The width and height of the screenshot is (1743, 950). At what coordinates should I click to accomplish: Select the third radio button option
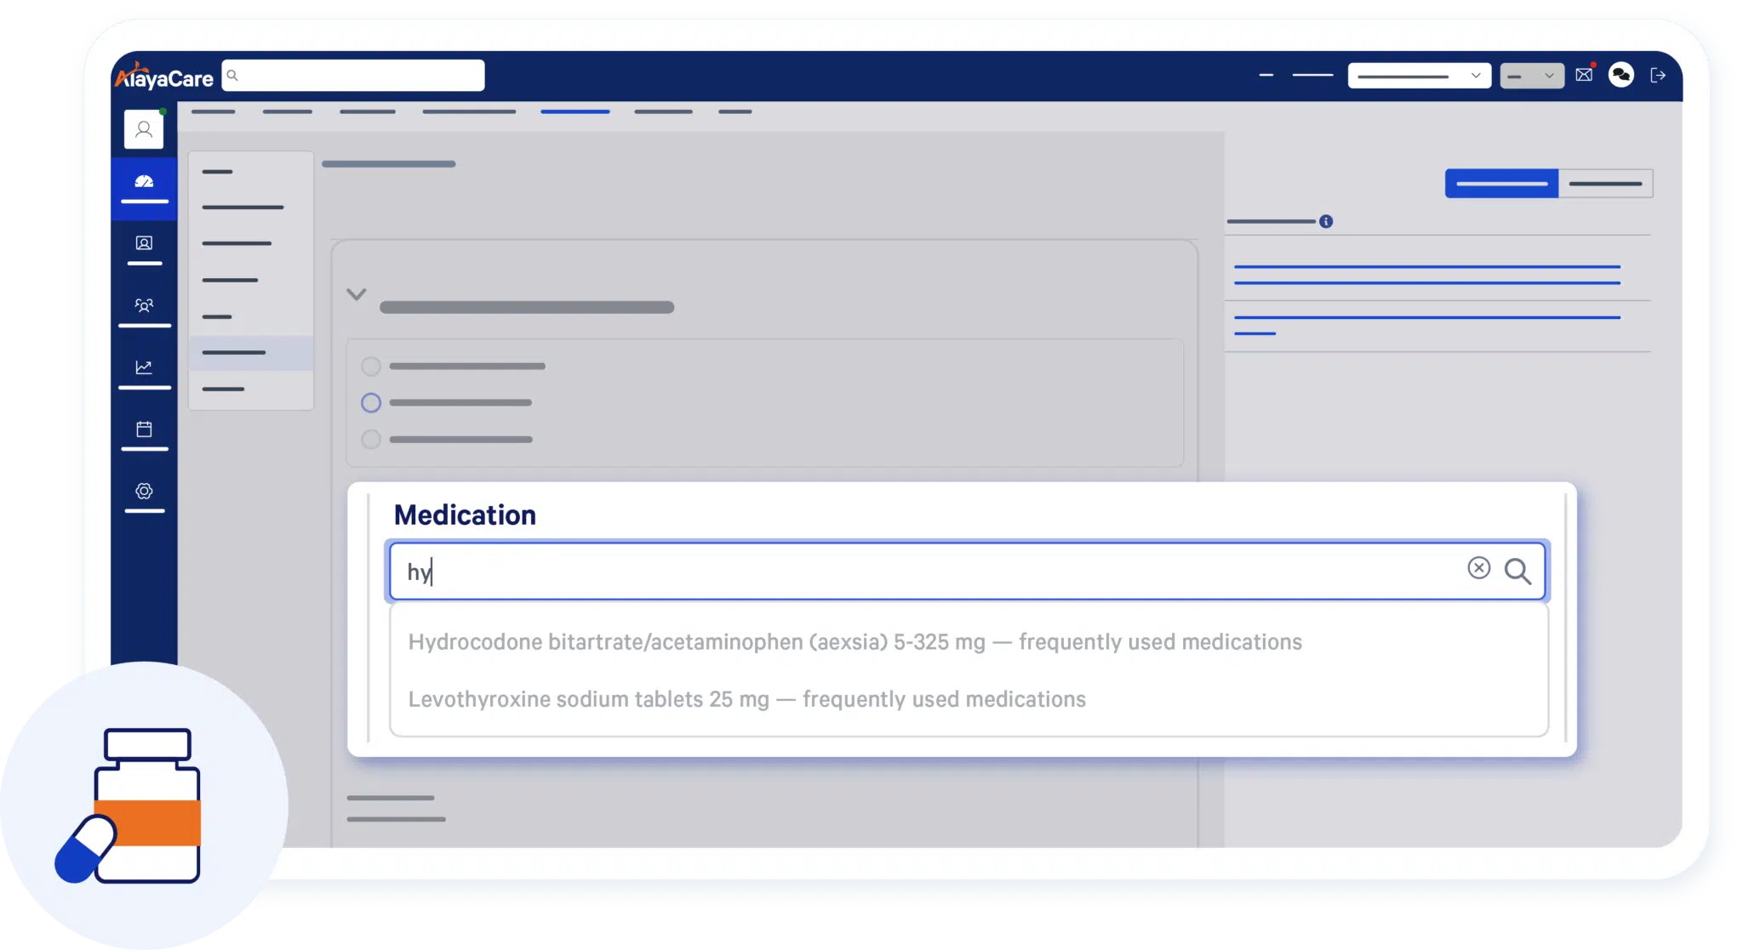(x=370, y=439)
